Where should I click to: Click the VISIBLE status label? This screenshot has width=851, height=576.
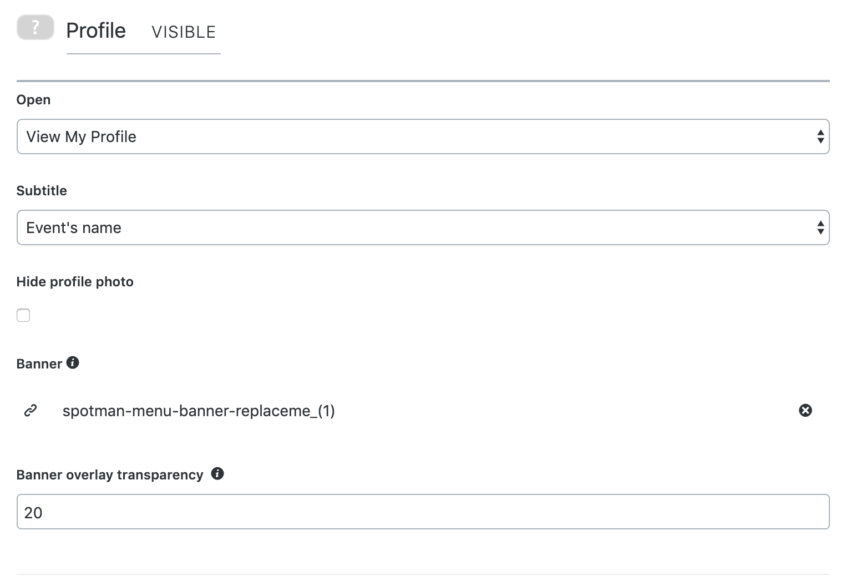[x=184, y=32]
